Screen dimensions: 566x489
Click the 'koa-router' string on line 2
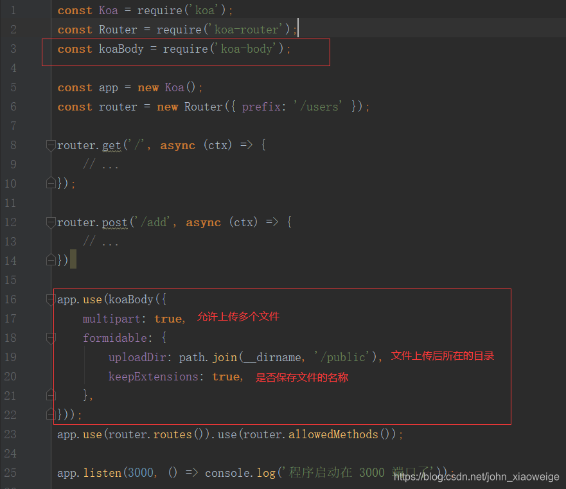click(246, 30)
